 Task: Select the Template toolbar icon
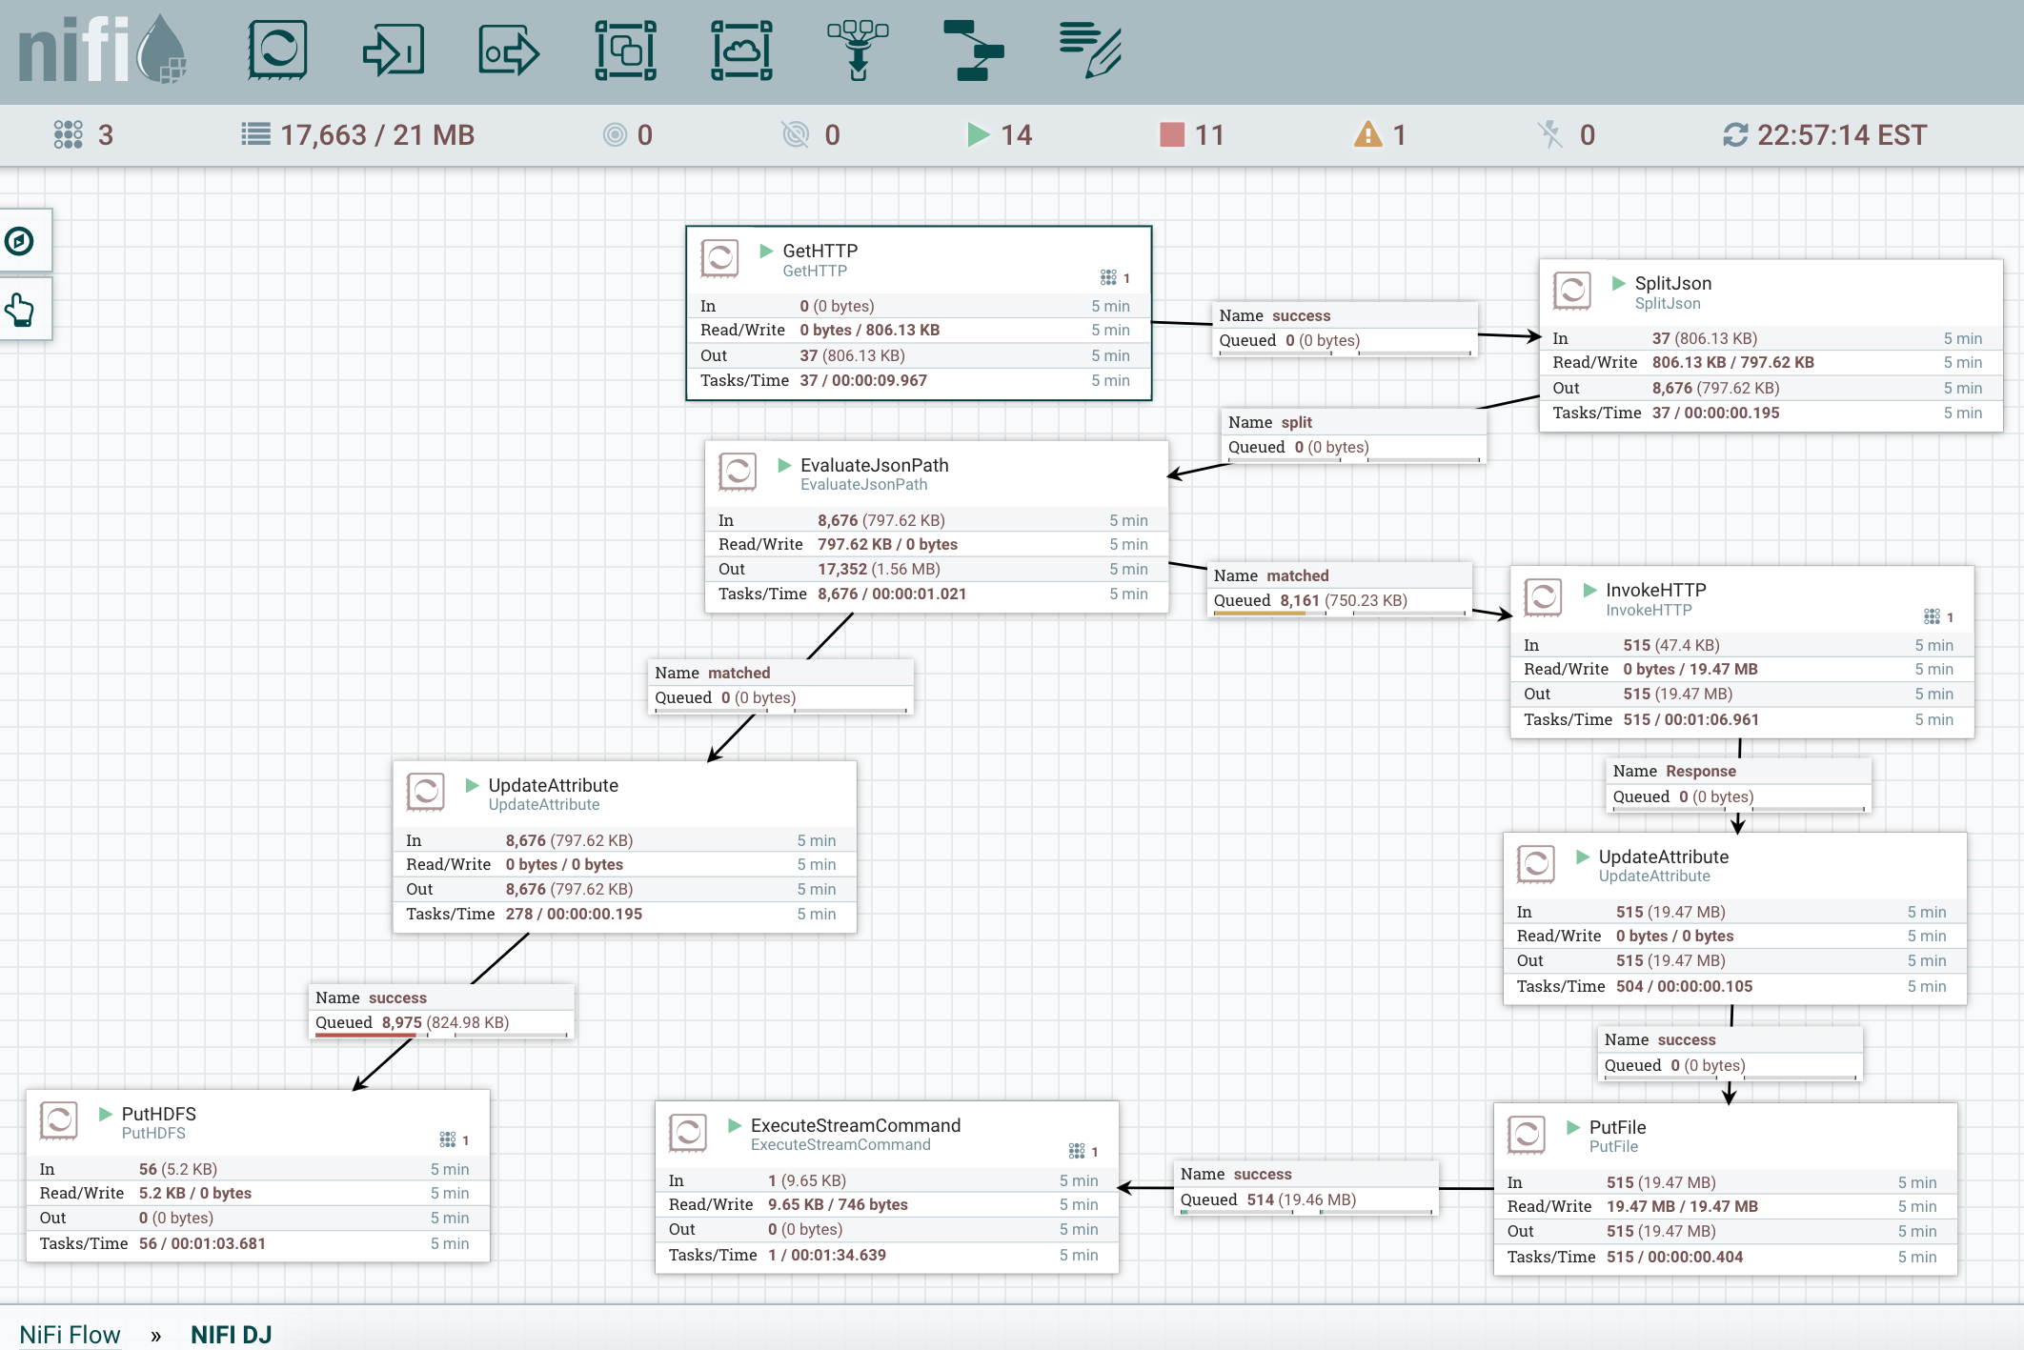974,50
